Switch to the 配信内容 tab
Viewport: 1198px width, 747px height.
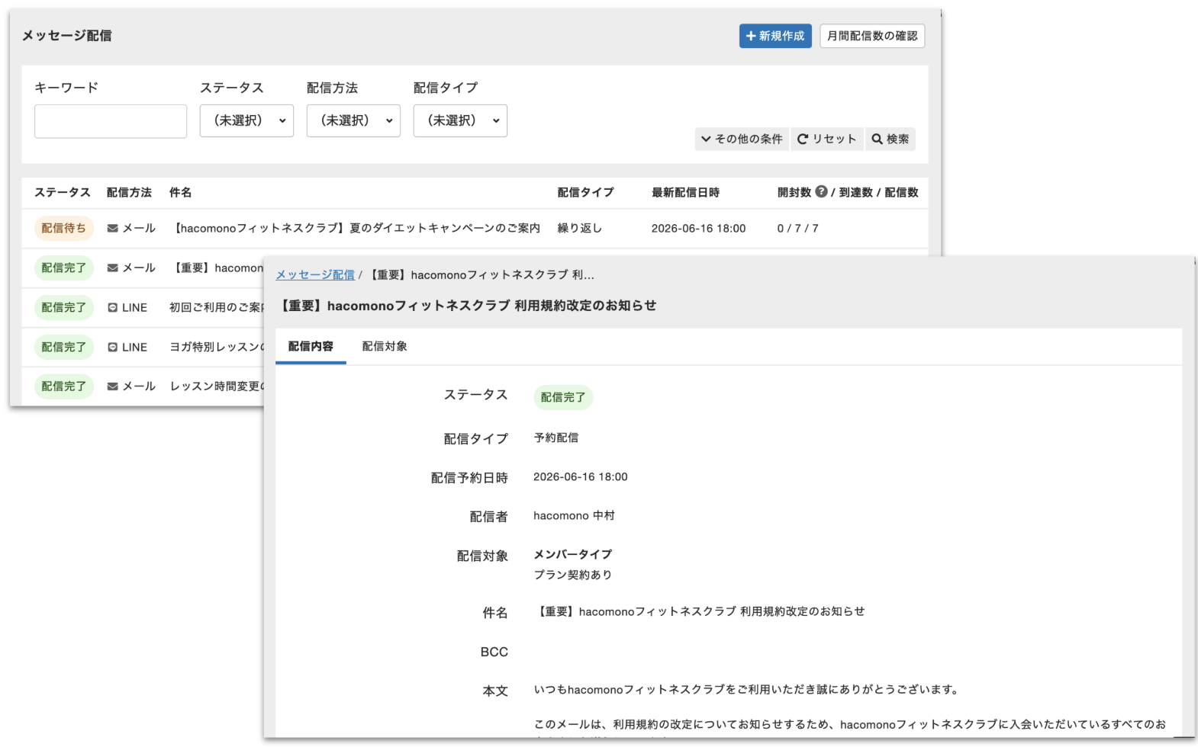(x=311, y=346)
